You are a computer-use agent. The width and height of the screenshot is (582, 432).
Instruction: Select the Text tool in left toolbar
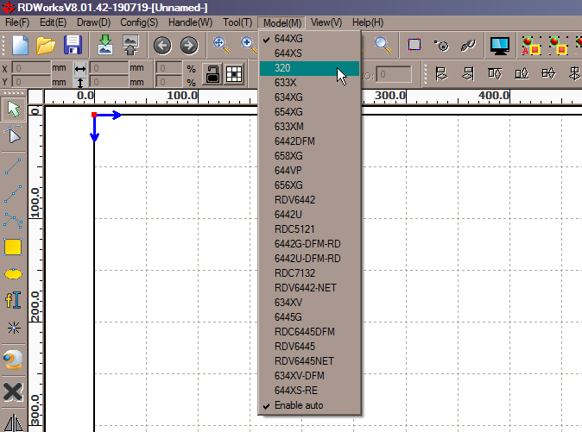(x=13, y=300)
